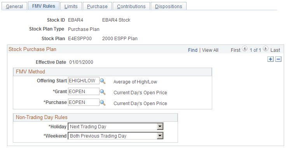The width and height of the screenshot is (288, 148).
Task: Select the '2000 ESPP Plan' description text
Action: [x=120, y=39]
